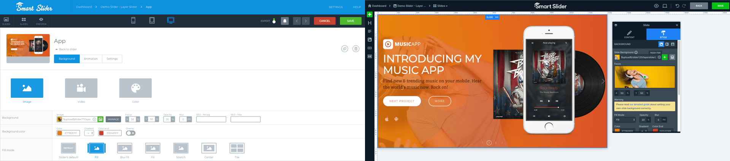Open the Gradient direction dropdown
730x161 pixels.
tap(89, 133)
